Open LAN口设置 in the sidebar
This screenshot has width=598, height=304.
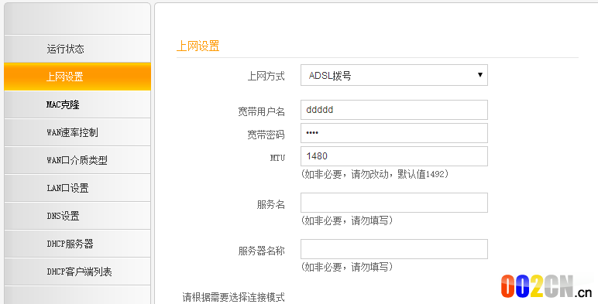click(x=77, y=188)
